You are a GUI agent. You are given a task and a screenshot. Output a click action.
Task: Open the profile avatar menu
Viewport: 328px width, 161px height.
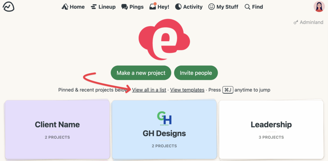click(319, 6)
